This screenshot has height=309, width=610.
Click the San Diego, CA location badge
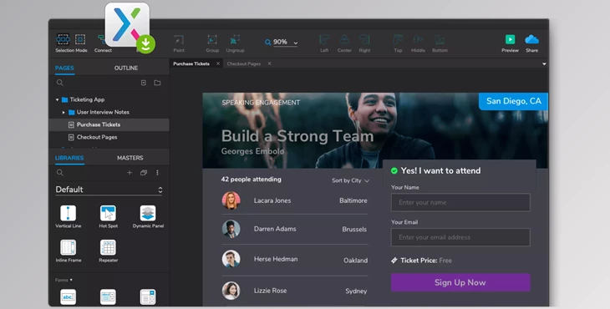coord(513,101)
